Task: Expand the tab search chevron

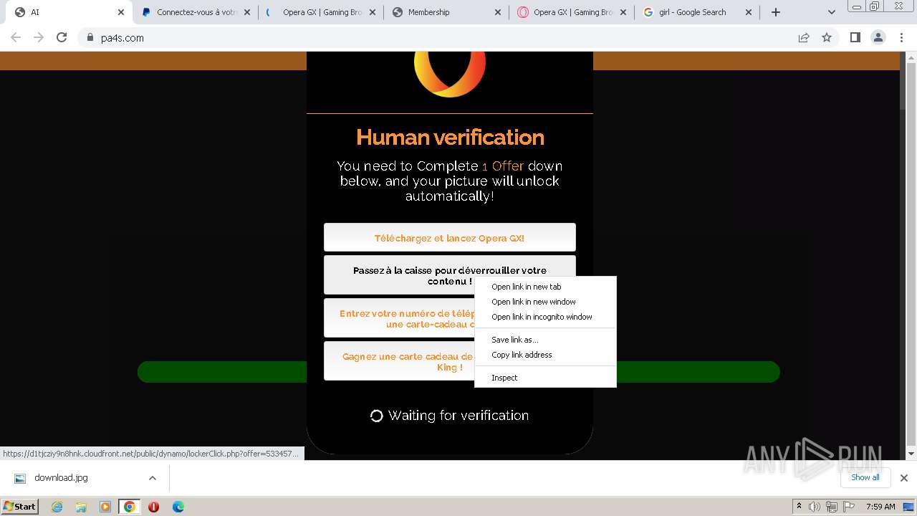Action: click(831, 12)
